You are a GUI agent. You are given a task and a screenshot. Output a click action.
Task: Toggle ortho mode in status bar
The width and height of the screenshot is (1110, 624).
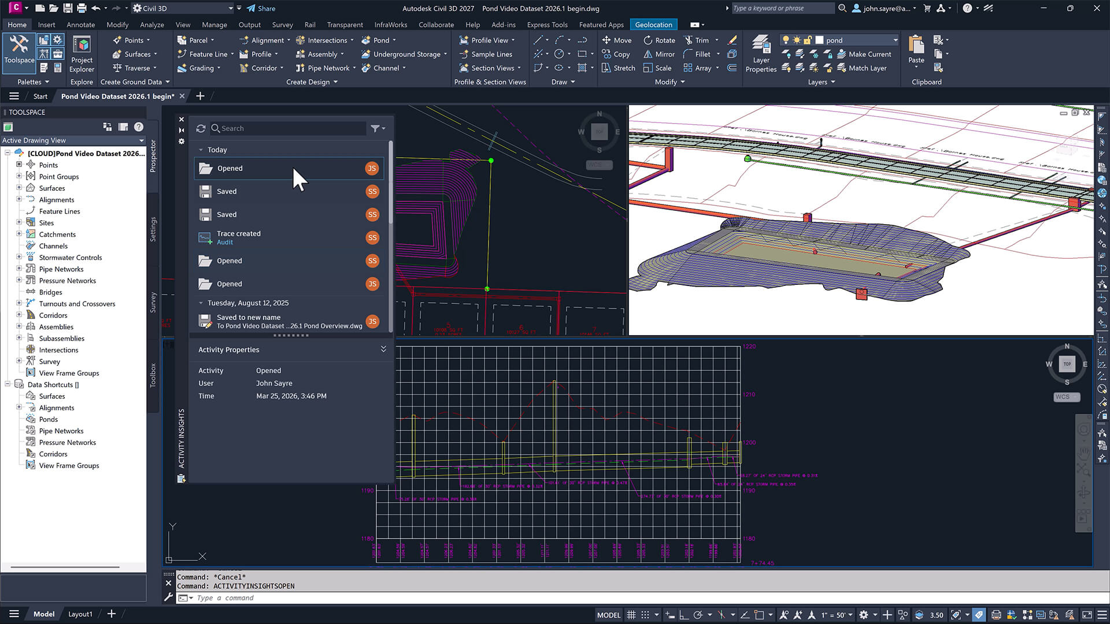(683, 615)
